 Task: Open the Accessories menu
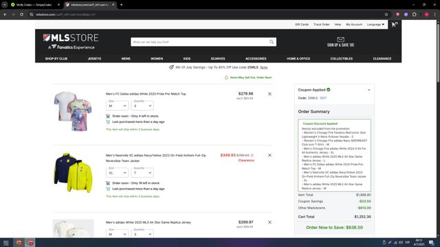pos(256,58)
